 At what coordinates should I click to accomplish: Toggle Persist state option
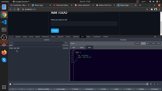click(75, 89)
